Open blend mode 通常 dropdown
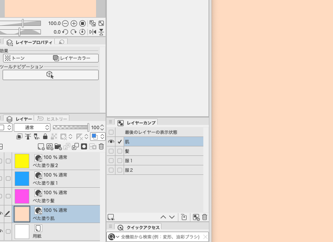Viewport: 333px width, 242px height. (x=32, y=127)
